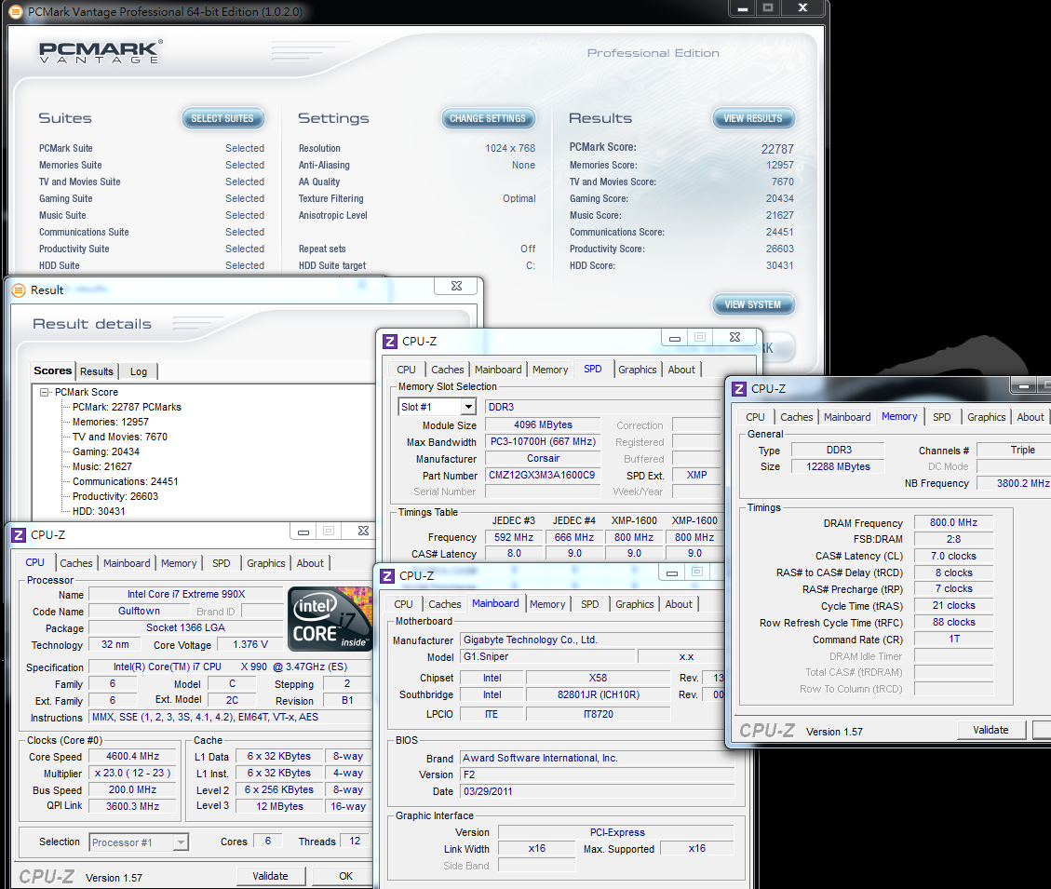Click the VIEW SYSTEM button
This screenshot has height=889, width=1051.
tap(753, 304)
